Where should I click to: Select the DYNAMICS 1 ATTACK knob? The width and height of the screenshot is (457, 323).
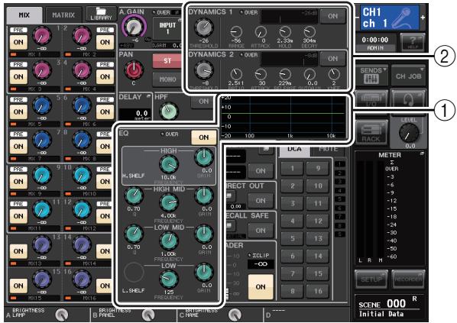261,32
